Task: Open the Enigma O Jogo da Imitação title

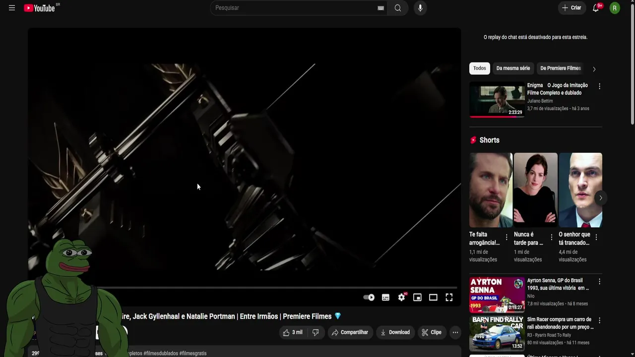Action: [557, 89]
